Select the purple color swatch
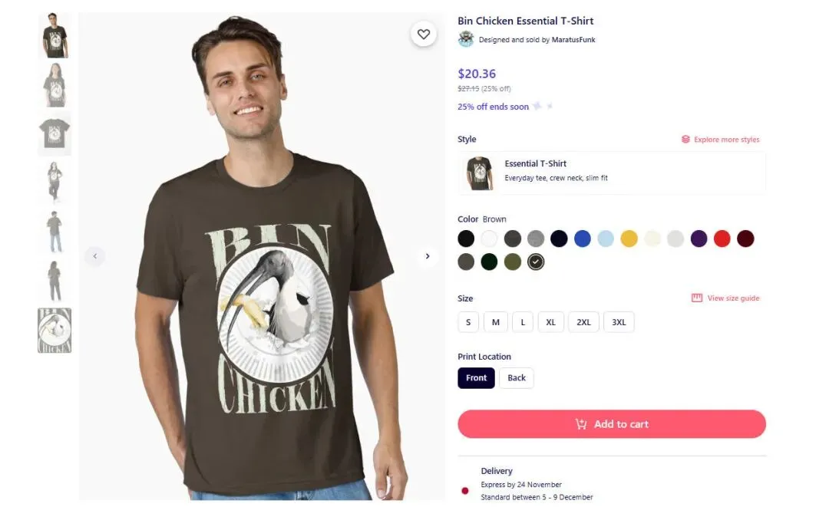The height and width of the screenshot is (507, 829). pos(699,239)
